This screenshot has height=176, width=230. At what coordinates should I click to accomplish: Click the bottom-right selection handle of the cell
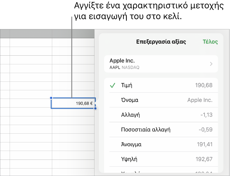tap(95, 109)
